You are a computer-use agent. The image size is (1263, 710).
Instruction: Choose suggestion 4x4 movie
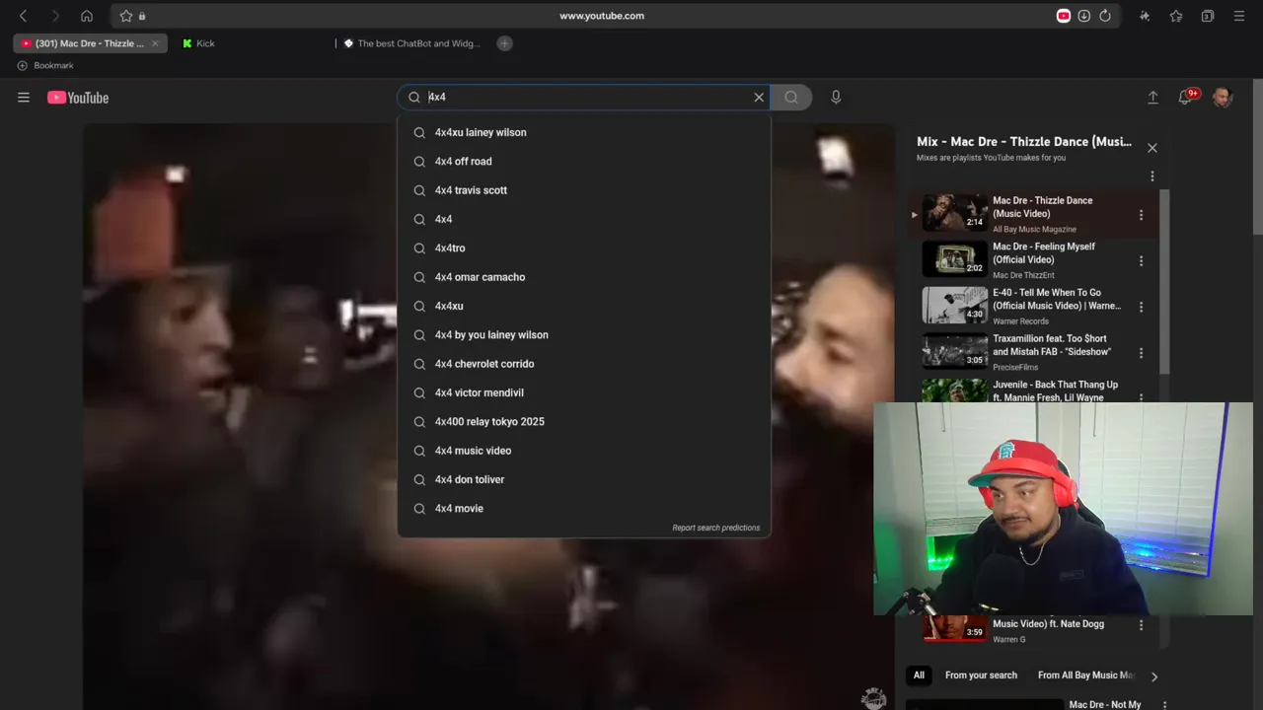pos(584,509)
